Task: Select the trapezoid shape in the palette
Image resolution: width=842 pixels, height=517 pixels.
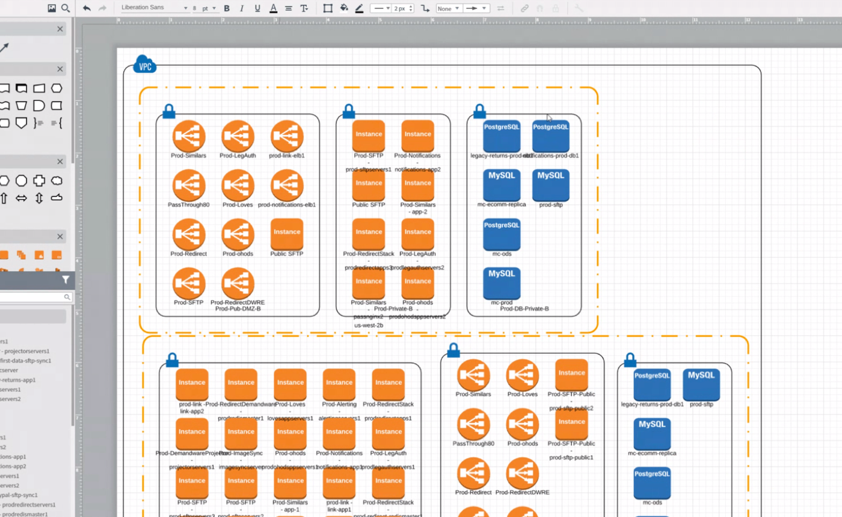Action: click(22, 106)
